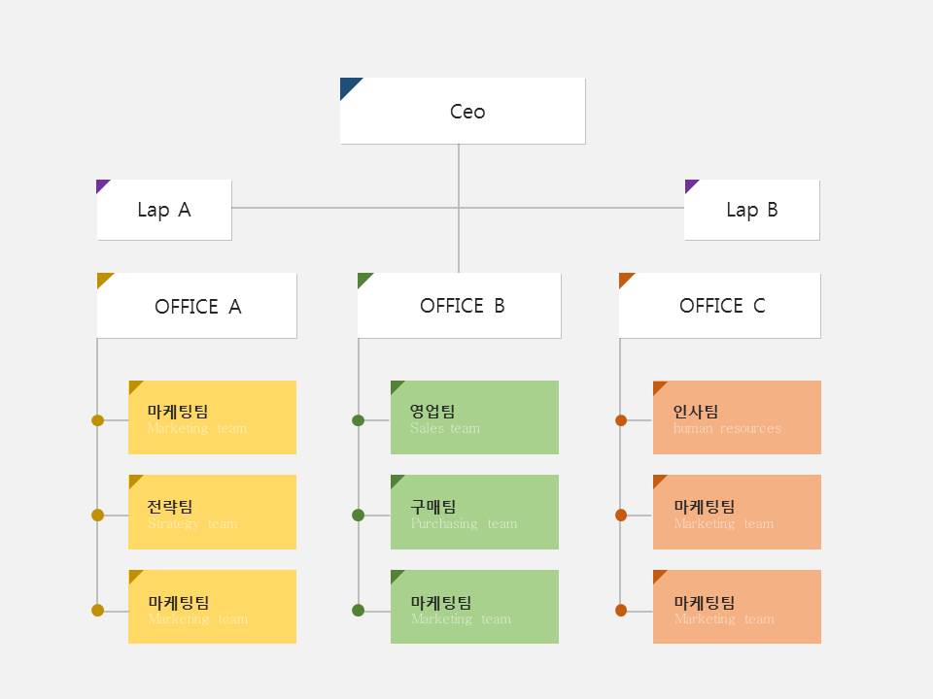The image size is (933, 699).
Task: Click the purple corner marker on Lap B
Action: pyautogui.click(x=690, y=184)
